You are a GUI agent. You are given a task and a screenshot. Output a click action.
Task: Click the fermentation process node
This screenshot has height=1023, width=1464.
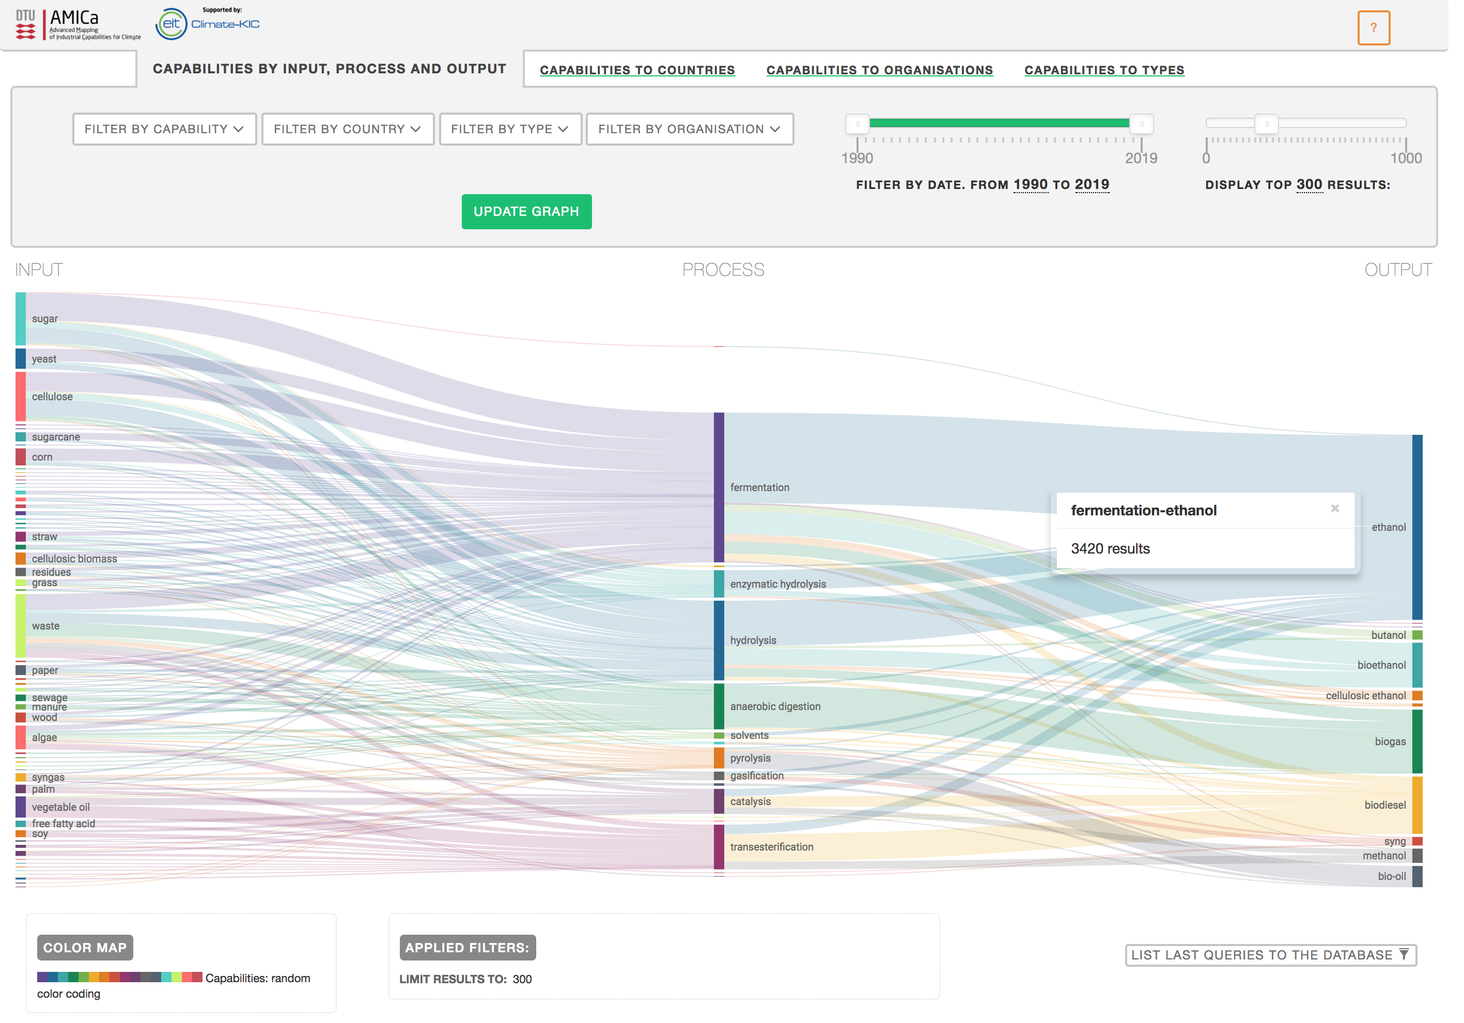[726, 492]
